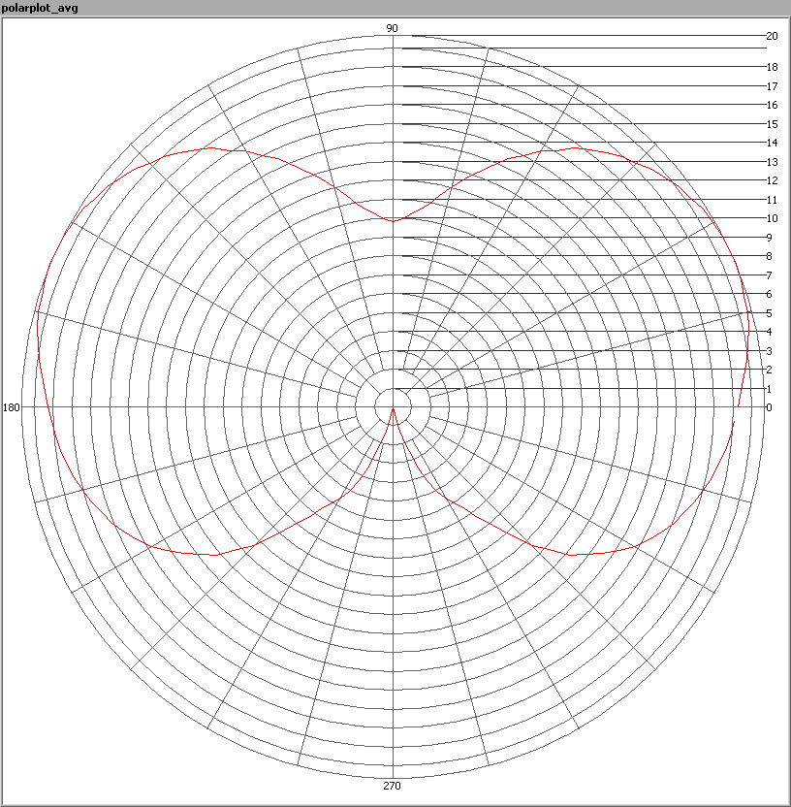Viewport: 791px width, 807px height.
Task: Click the radial scale label 20
Action: point(772,36)
